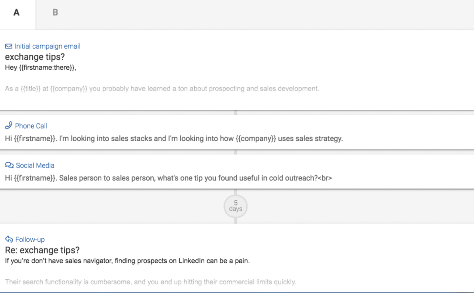474x293 pixels.
Task: Click the "exchange tips?" subject line
Action: click(35, 57)
